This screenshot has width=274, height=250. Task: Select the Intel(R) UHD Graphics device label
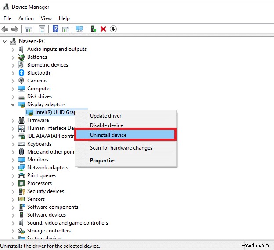pos(55,112)
